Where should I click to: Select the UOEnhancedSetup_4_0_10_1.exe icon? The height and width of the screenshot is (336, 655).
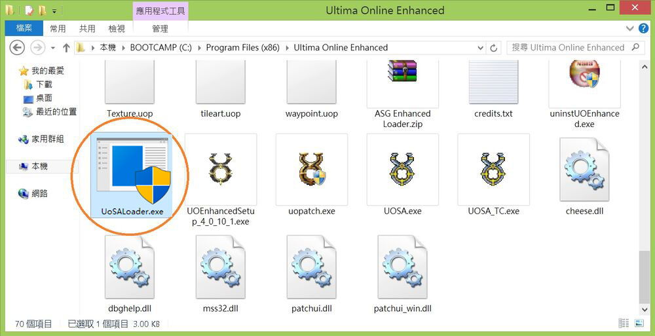pyautogui.click(x=220, y=169)
